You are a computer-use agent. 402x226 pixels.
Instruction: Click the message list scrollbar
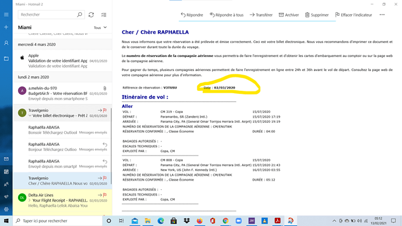[x=111, y=146]
